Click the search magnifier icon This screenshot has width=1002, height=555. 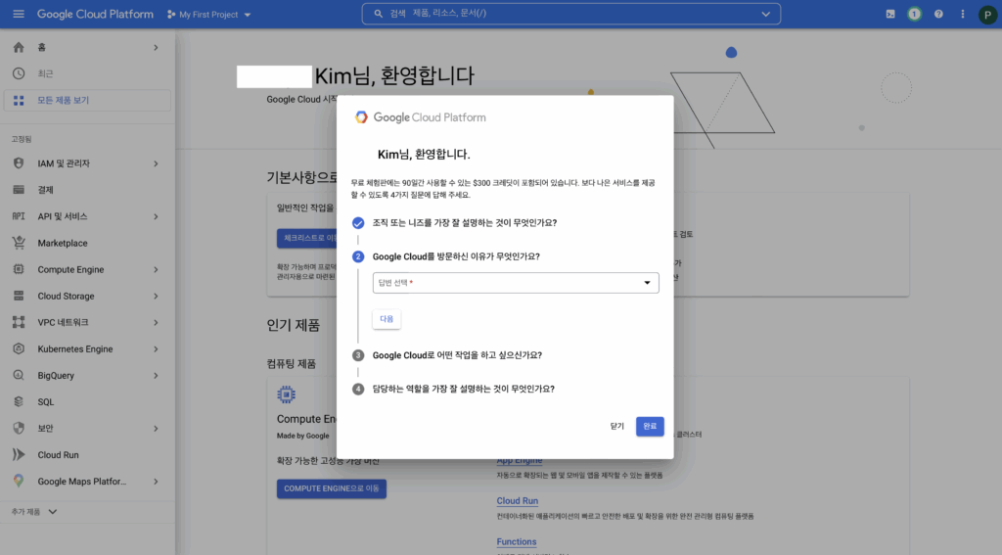(379, 14)
